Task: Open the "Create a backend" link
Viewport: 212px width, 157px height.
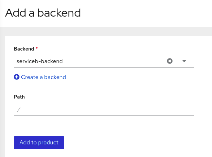Action: pos(40,77)
